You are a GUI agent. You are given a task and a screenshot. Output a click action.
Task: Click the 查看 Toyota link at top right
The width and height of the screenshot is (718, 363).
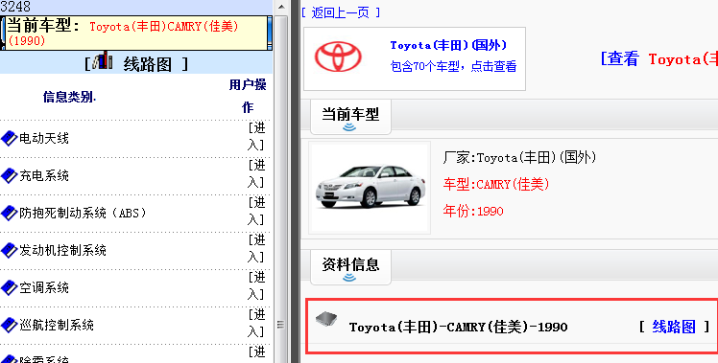pos(659,59)
